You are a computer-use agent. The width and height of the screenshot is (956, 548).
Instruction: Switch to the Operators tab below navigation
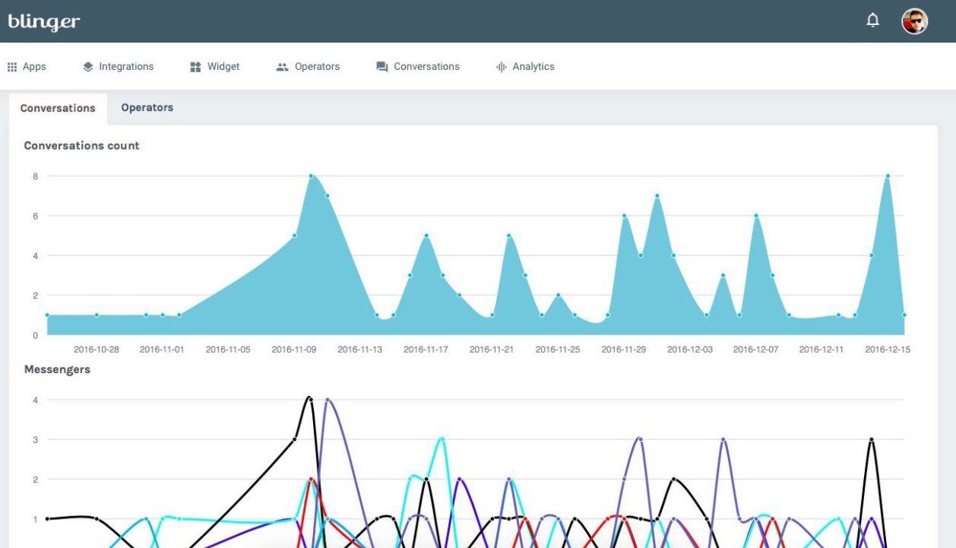(147, 108)
